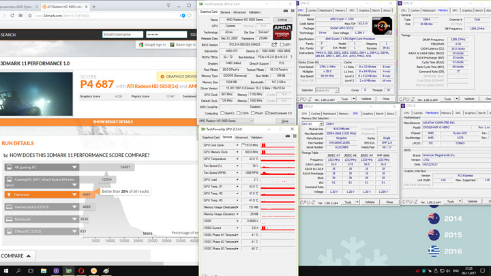Image resolution: width=491 pixels, height=276 pixels.
Task: Expand the Office PC (2013) comparison row
Action: tap(74, 232)
